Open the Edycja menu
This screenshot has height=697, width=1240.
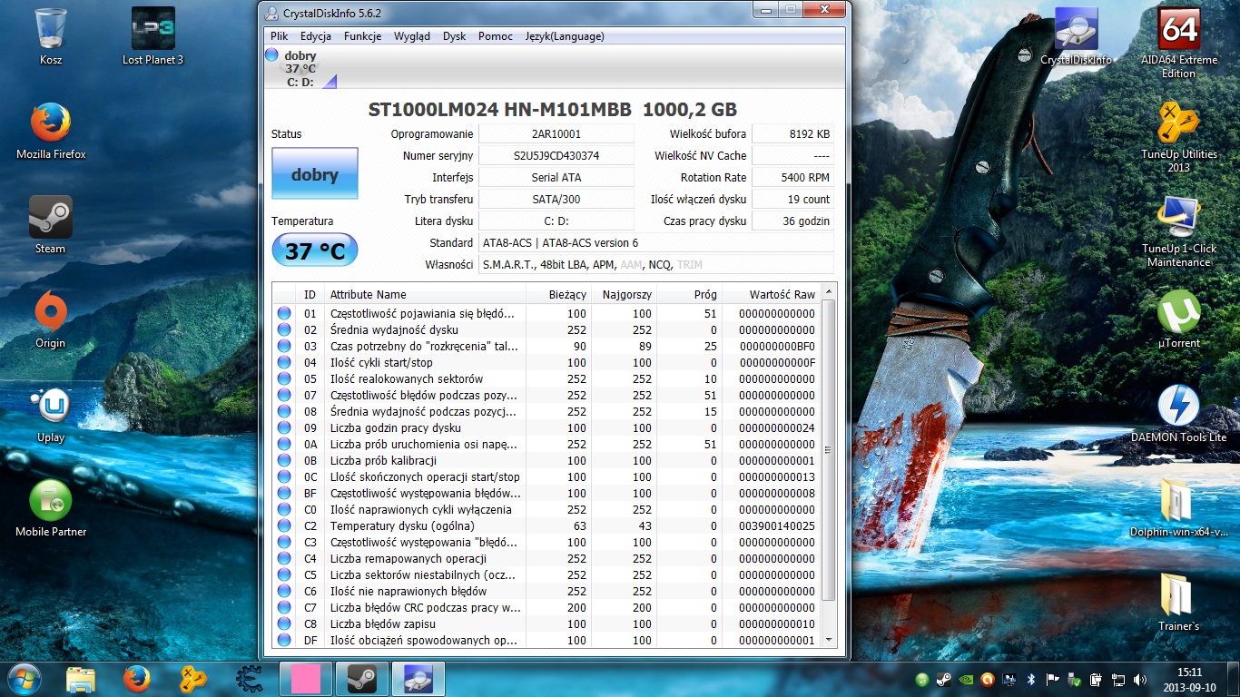pos(315,36)
